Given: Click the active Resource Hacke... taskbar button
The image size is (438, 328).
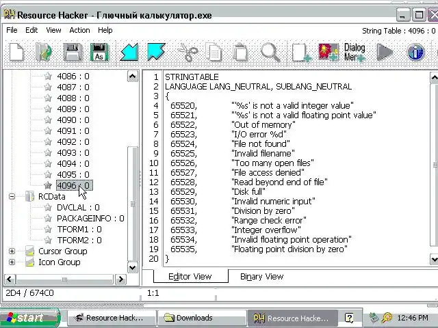Looking at the screenshot, I should tap(292, 318).
